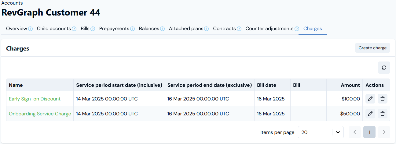Open the Onboarding Service Charge link
This screenshot has height=144, width=396.
coord(40,114)
